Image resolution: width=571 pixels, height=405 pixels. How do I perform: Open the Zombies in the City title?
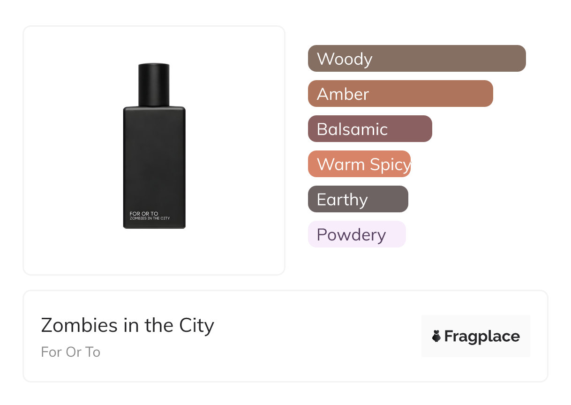point(128,325)
